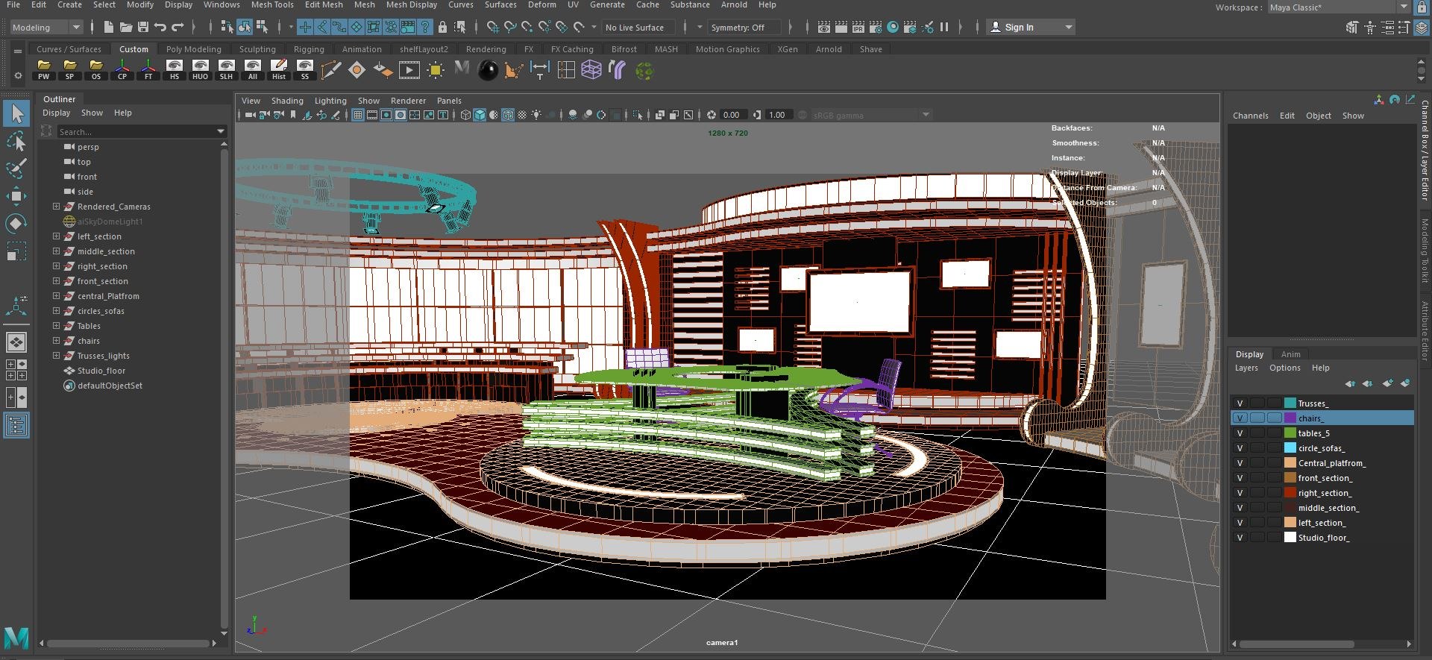Toggle visibility V of right_section_ layer
Image resolution: width=1432 pixels, height=660 pixels.
1240,493
